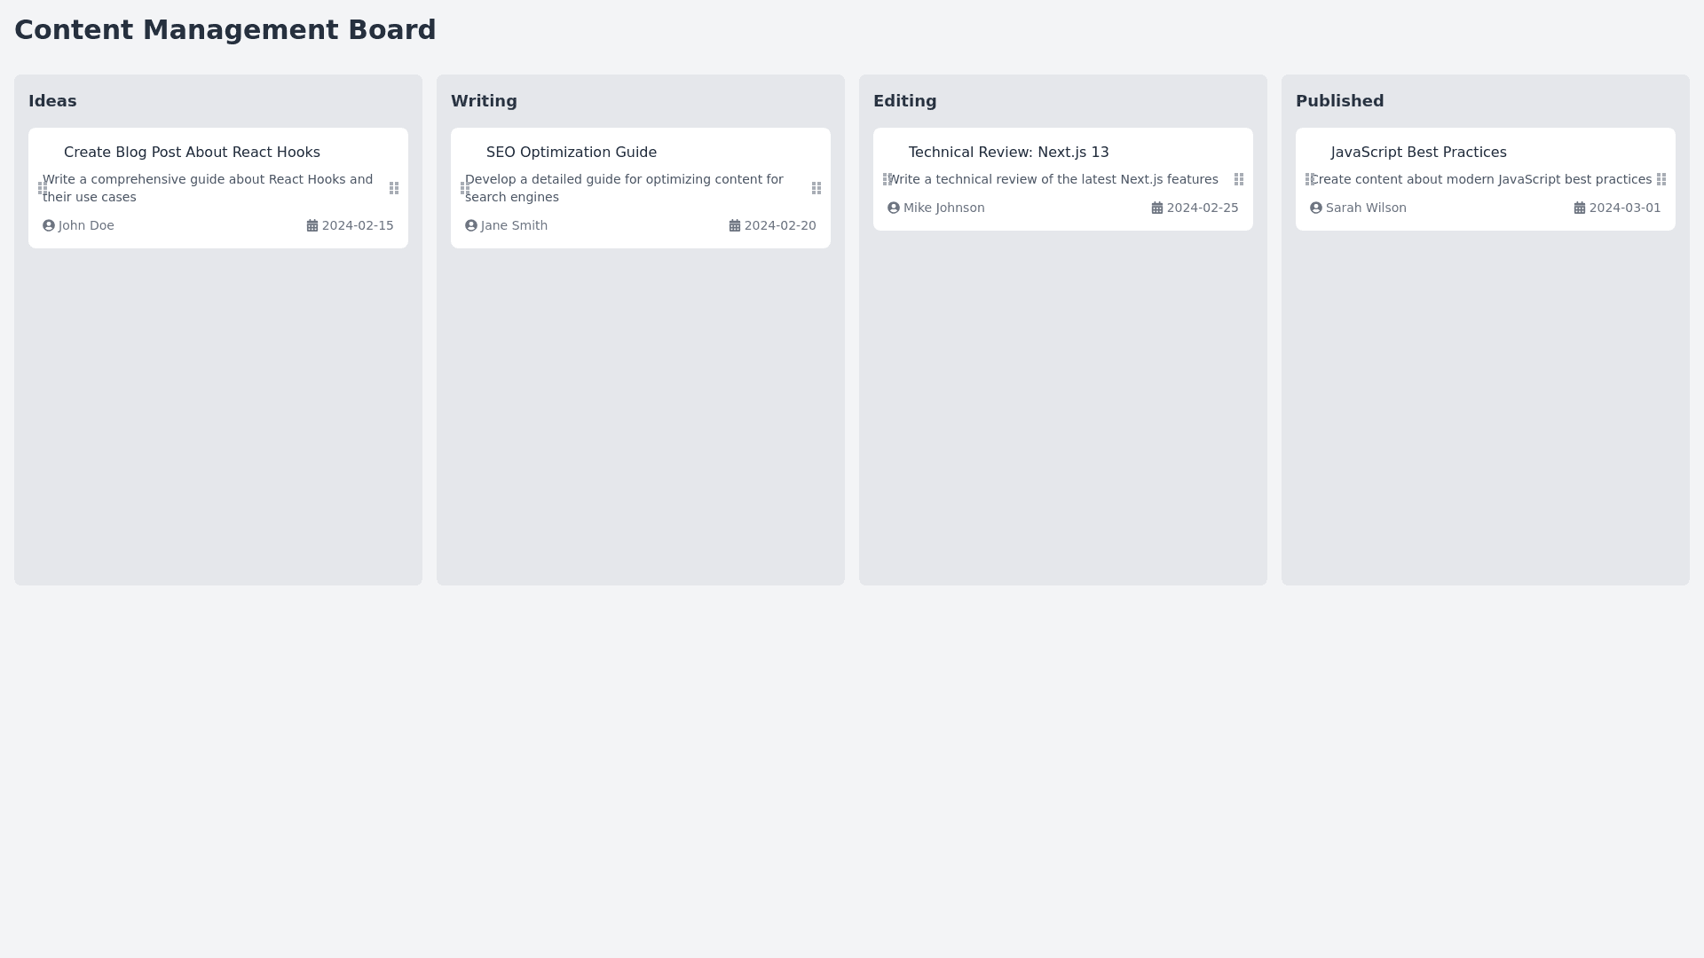Click the right drag handle on SEO Optimization card

[x=816, y=188]
